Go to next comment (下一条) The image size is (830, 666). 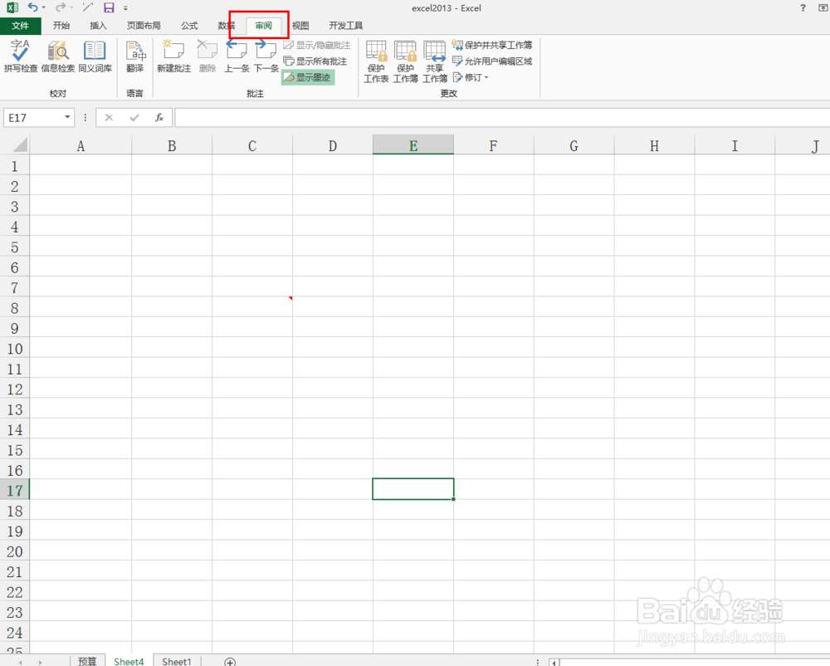[266, 56]
